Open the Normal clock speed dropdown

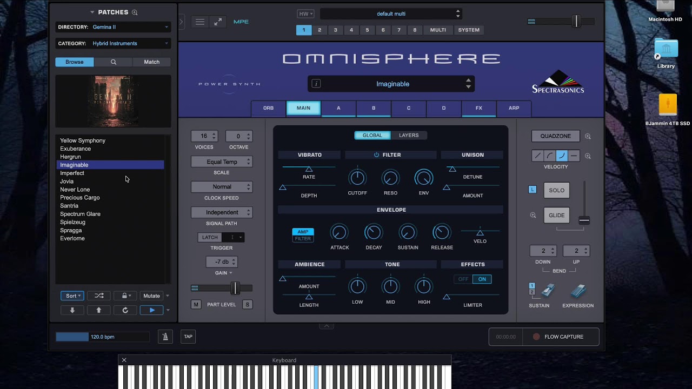[222, 187]
